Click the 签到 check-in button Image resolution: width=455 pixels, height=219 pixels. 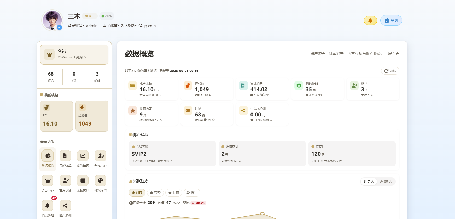click(x=391, y=20)
